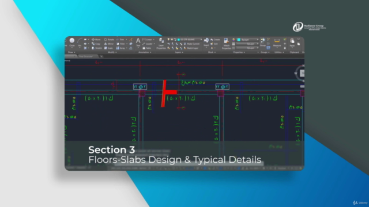This screenshot has width=369, height=207.
Task: Select the Circle draw tool
Action: click(x=72, y=42)
